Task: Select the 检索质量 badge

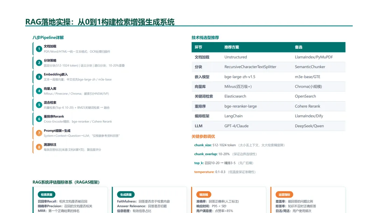Action: coord(47,195)
